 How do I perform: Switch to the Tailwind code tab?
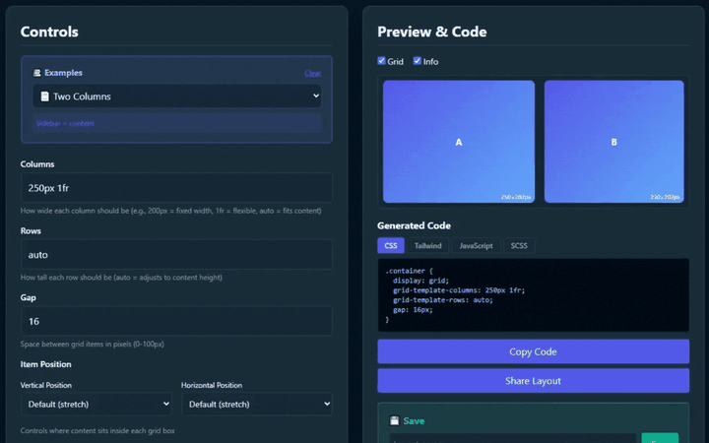pos(427,245)
